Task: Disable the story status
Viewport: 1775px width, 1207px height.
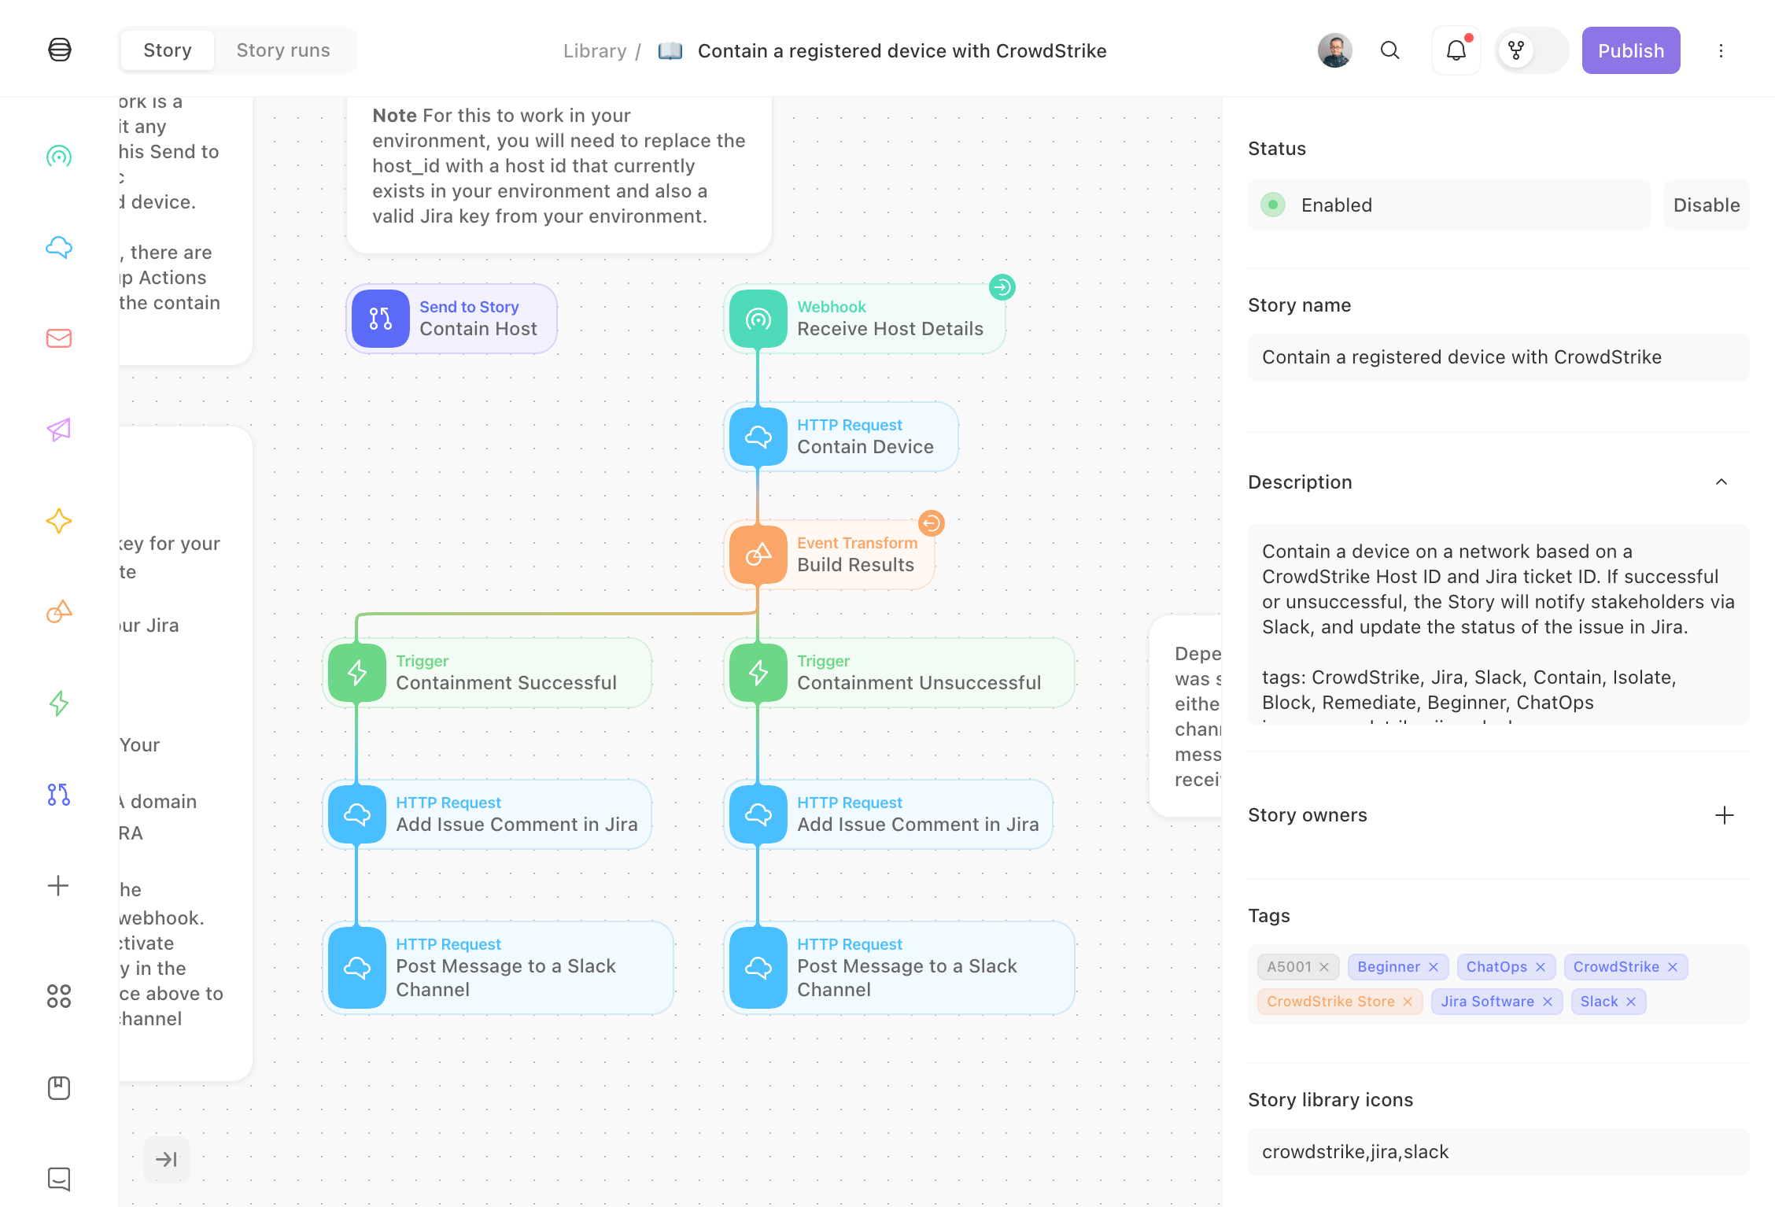Action: [1706, 205]
